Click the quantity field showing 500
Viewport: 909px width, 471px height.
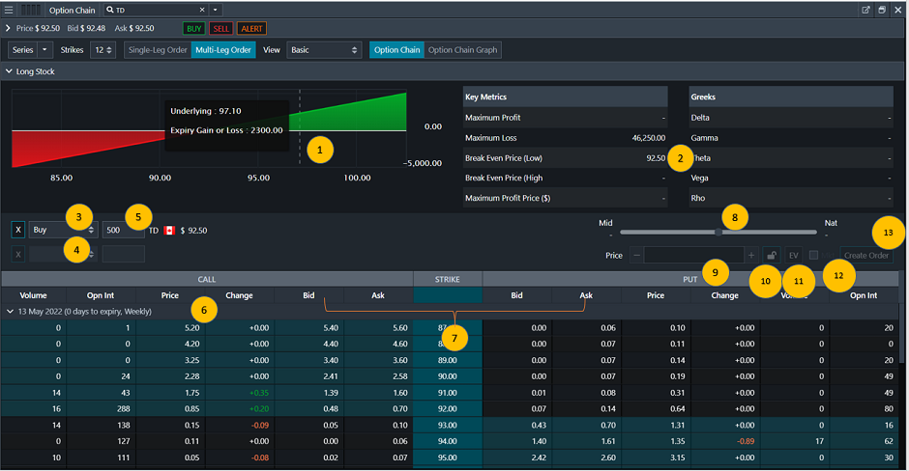pos(123,231)
